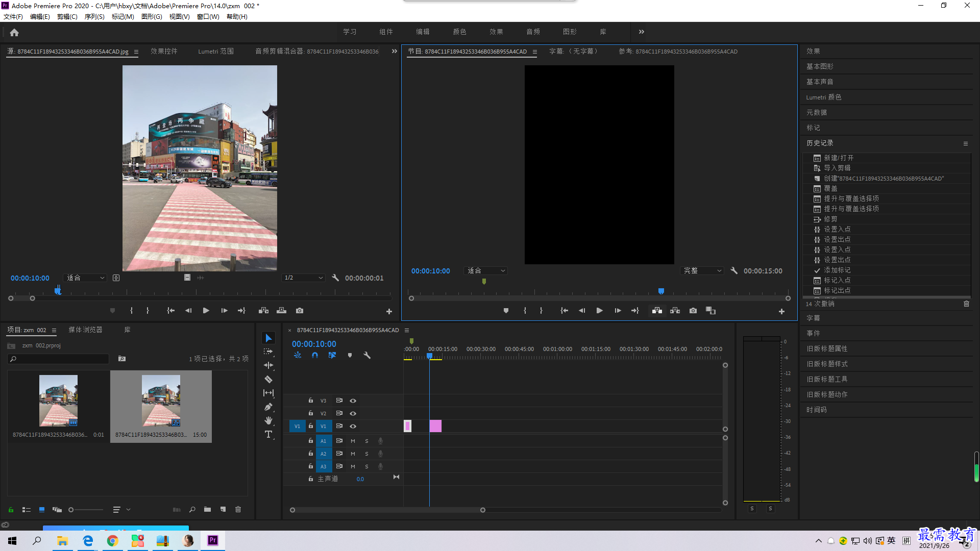
Task: Select the Track Select Forward tool
Action: point(268,352)
